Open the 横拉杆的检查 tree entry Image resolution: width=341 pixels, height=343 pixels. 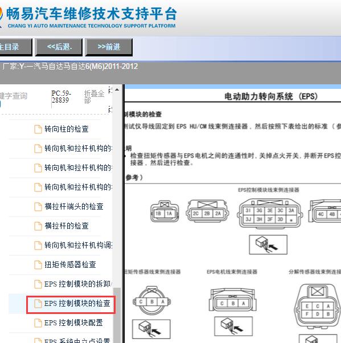tap(67, 226)
